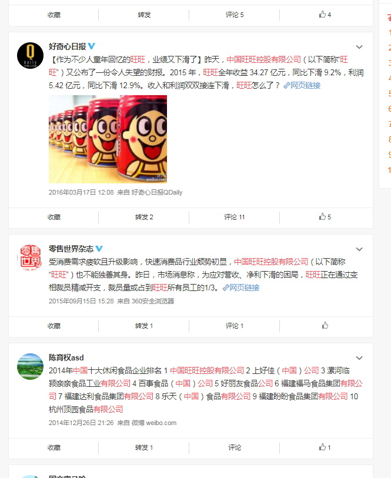Open 网页链接 in the 零售世界杂志 post

[241, 288]
